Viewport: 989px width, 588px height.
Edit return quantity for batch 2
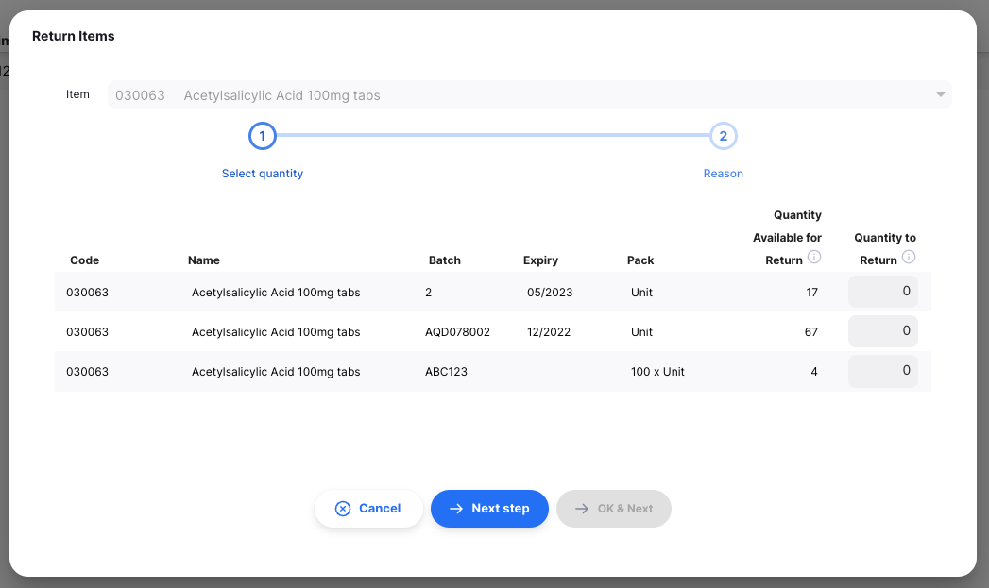point(883,292)
